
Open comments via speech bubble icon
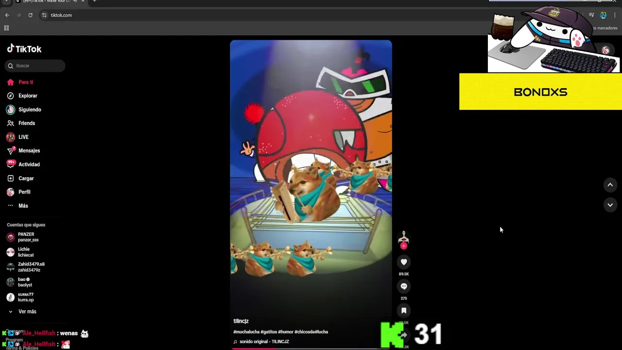(404, 286)
